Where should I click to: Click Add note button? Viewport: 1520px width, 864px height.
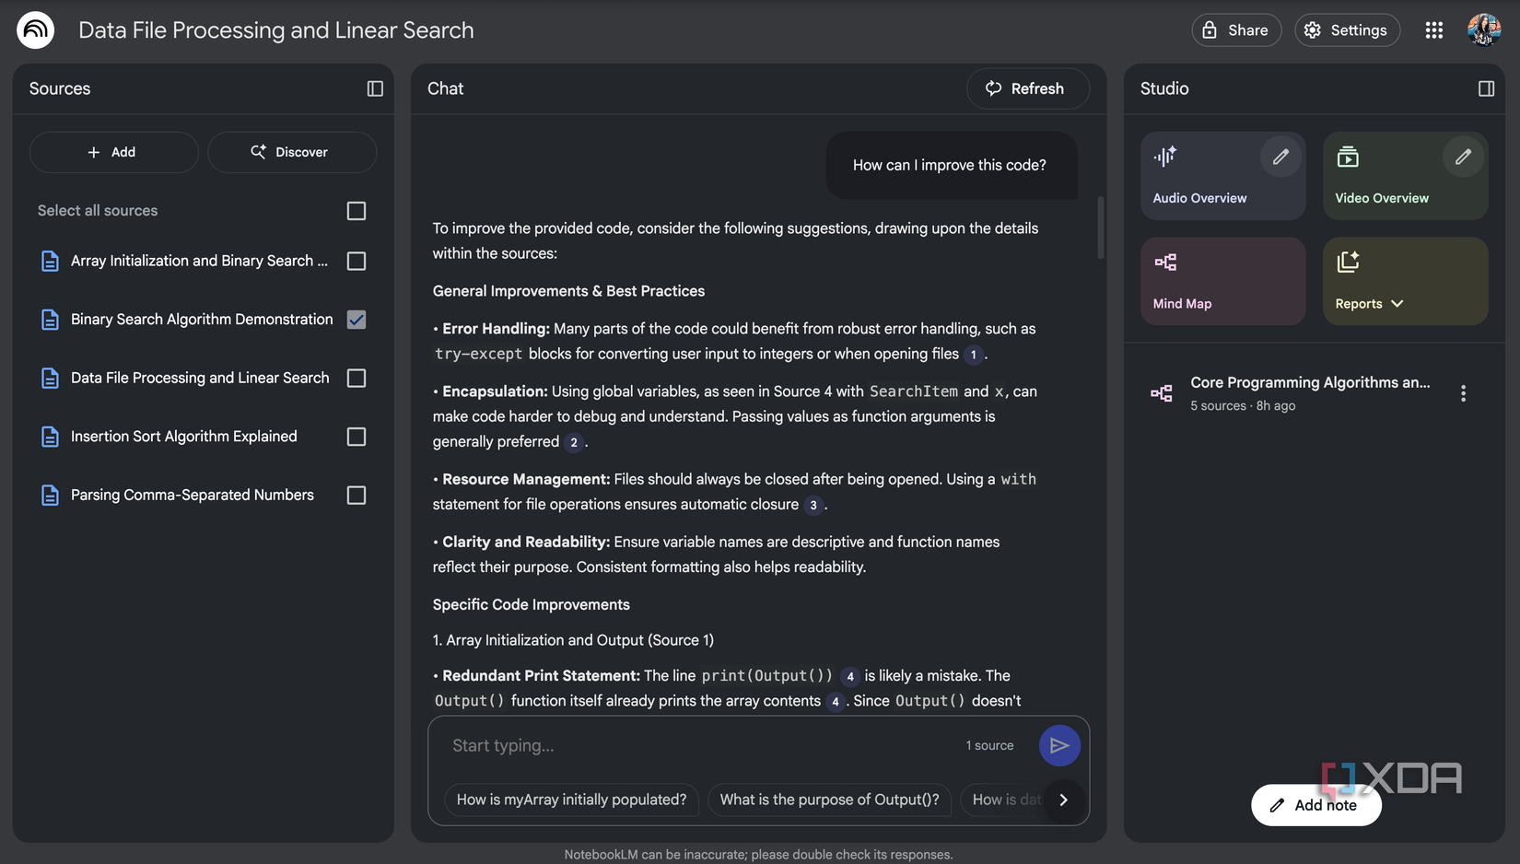click(1315, 805)
